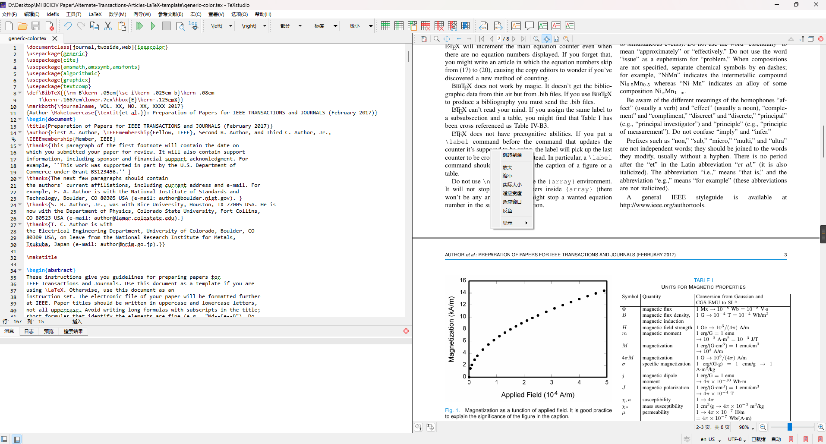Viewport: 826px width, 444px height.
Task: Compile with the single green arrow
Action: pyautogui.click(x=153, y=26)
